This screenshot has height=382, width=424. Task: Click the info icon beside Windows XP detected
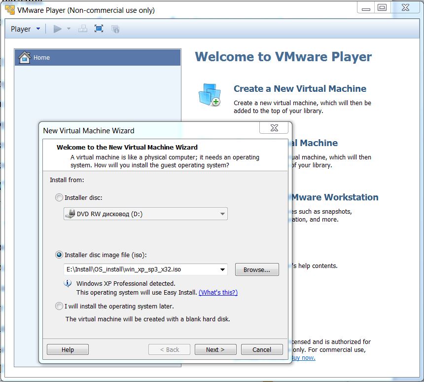pyautogui.click(x=68, y=284)
